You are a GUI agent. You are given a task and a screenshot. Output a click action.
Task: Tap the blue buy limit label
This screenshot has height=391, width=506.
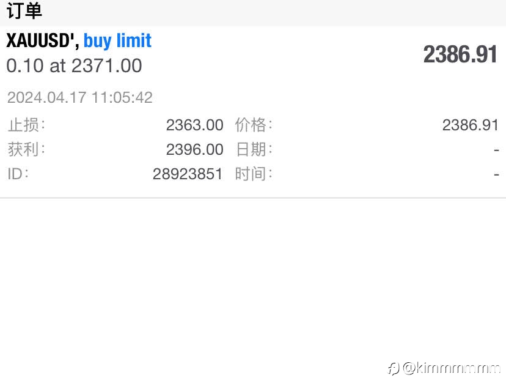point(117,41)
